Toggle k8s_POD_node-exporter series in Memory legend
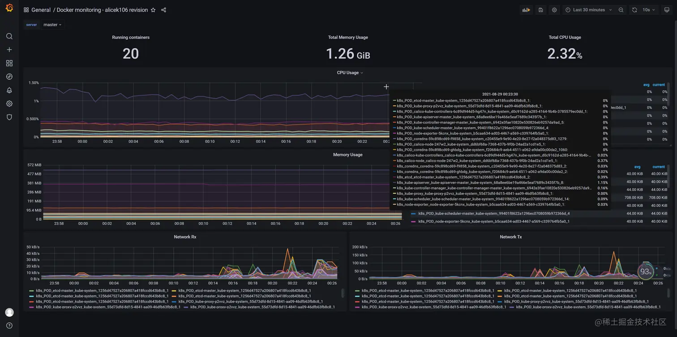The width and height of the screenshot is (677, 337). click(x=494, y=221)
